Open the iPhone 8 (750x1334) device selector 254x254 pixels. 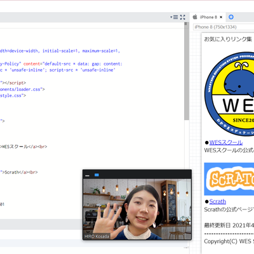tap(224, 27)
